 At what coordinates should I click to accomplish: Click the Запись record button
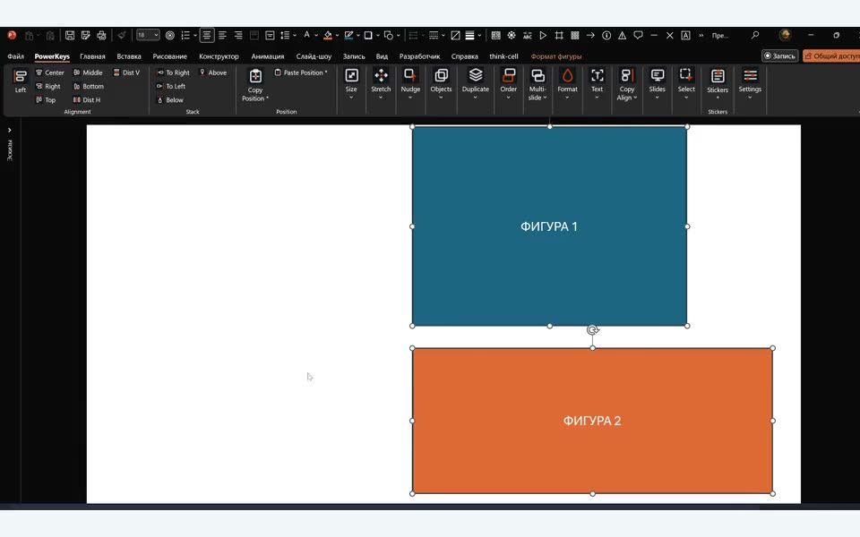780,55
